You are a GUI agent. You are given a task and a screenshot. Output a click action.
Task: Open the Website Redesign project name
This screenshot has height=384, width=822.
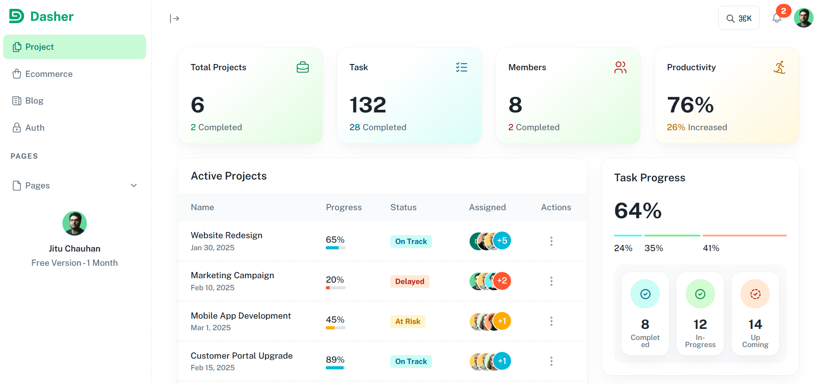[x=226, y=235]
